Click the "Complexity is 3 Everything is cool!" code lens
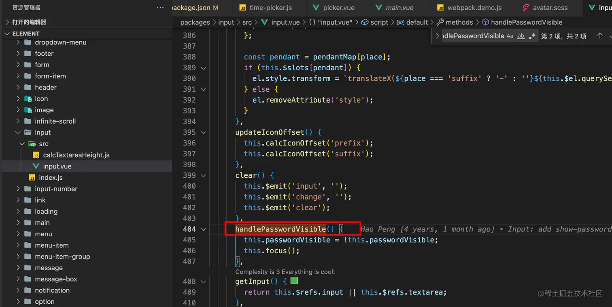Image resolution: width=612 pixels, height=307 pixels. tap(285, 272)
